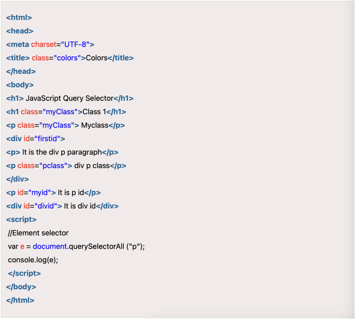Click the console.log(e); line
The height and width of the screenshot is (319, 355).
pyautogui.click(x=33, y=260)
